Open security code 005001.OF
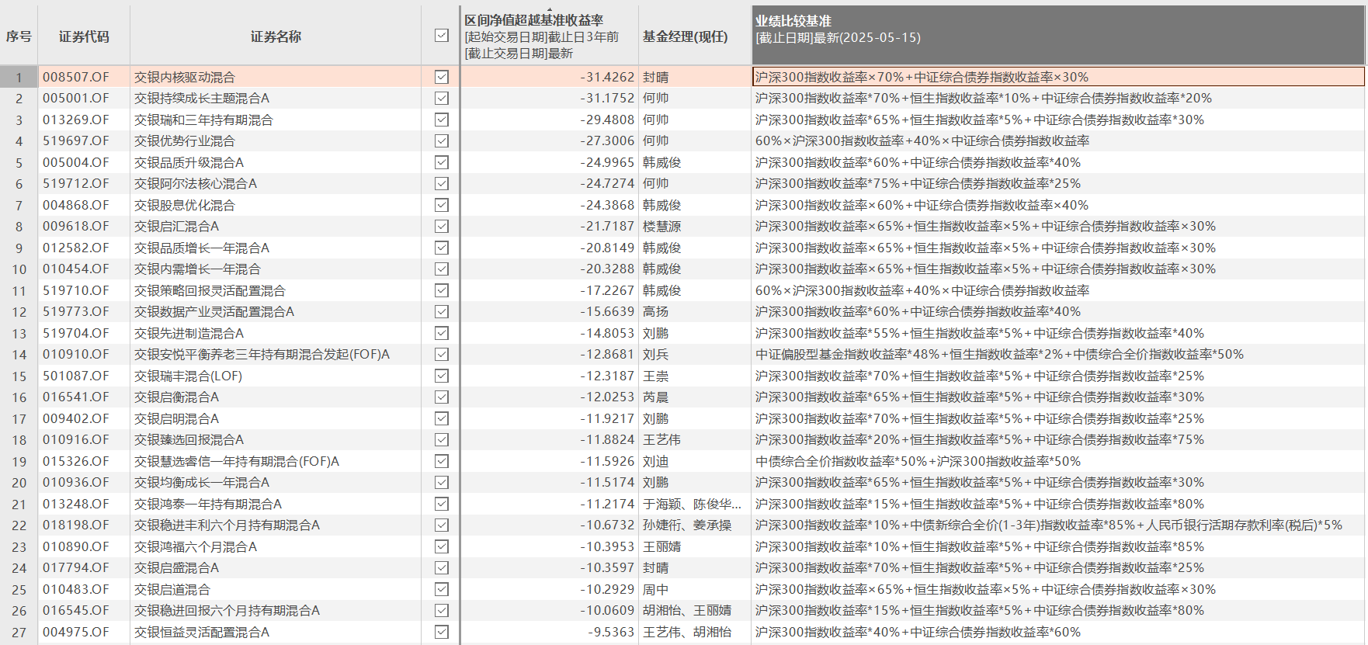This screenshot has height=645, width=1368. [x=76, y=99]
